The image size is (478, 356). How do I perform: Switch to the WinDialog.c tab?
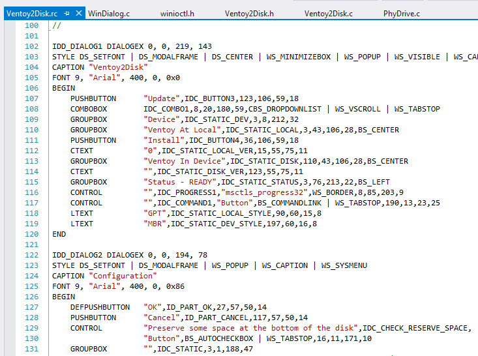click(x=109, y=14)
